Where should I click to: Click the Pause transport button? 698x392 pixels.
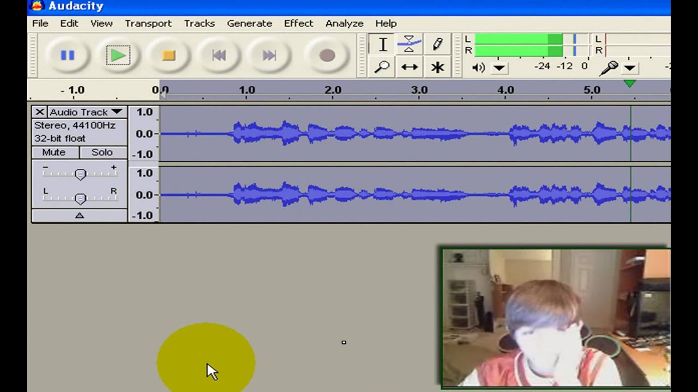[x=68, y=55]
